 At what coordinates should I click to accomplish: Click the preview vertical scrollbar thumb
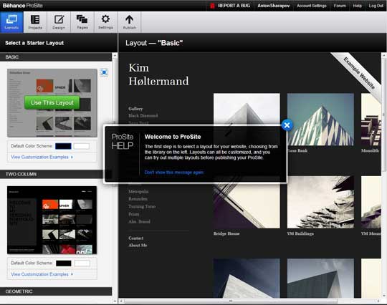pos(384,115)
